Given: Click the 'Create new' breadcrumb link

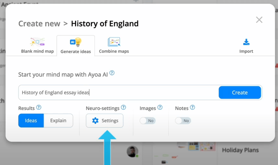Looking at the screenshot, I should point(39,23).
